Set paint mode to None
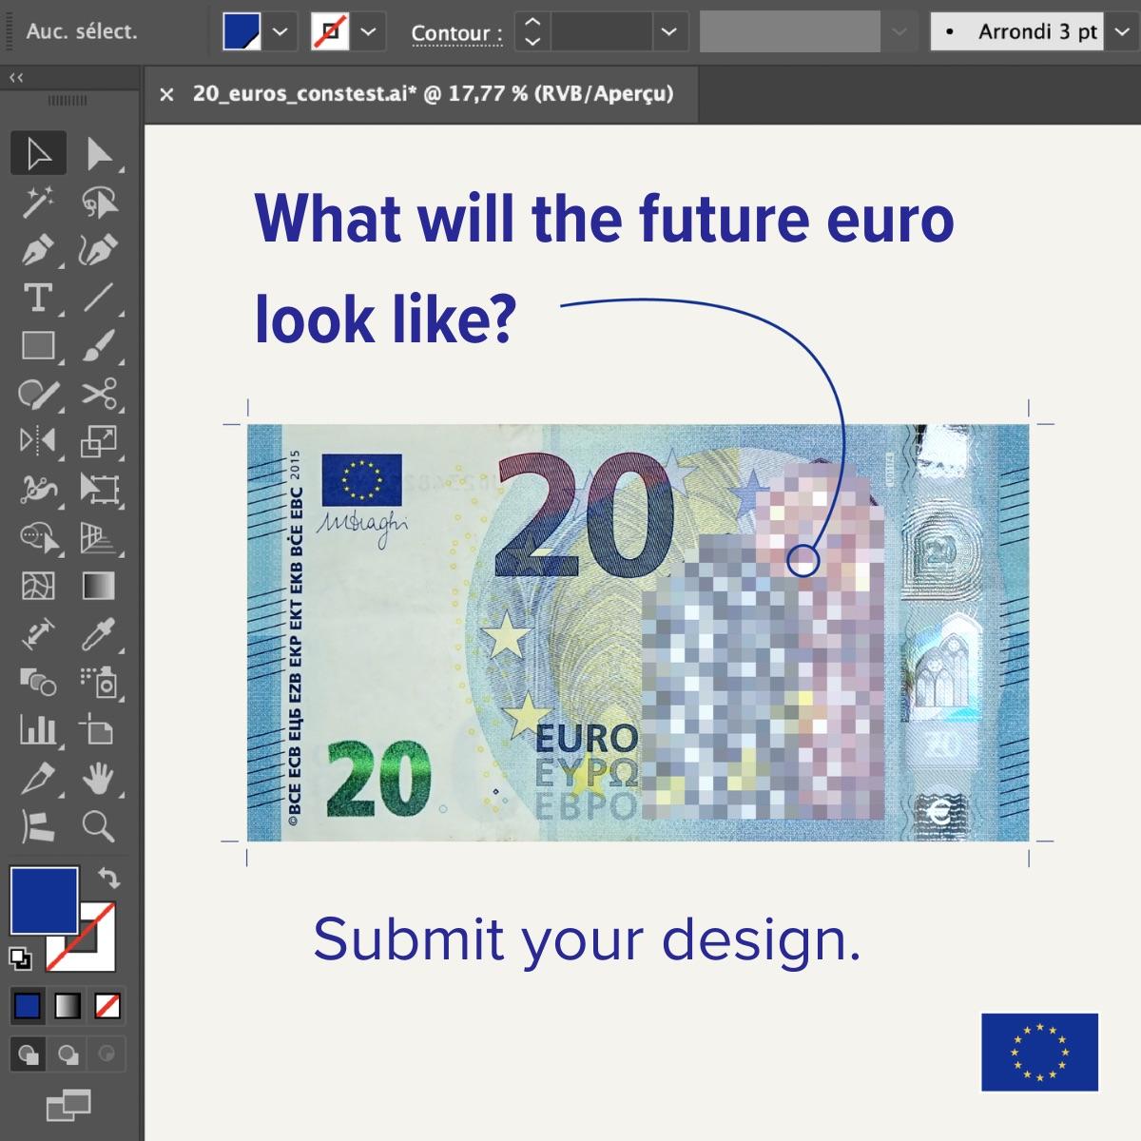Screen dimensions: 1141x1141 coord(107,1005)
